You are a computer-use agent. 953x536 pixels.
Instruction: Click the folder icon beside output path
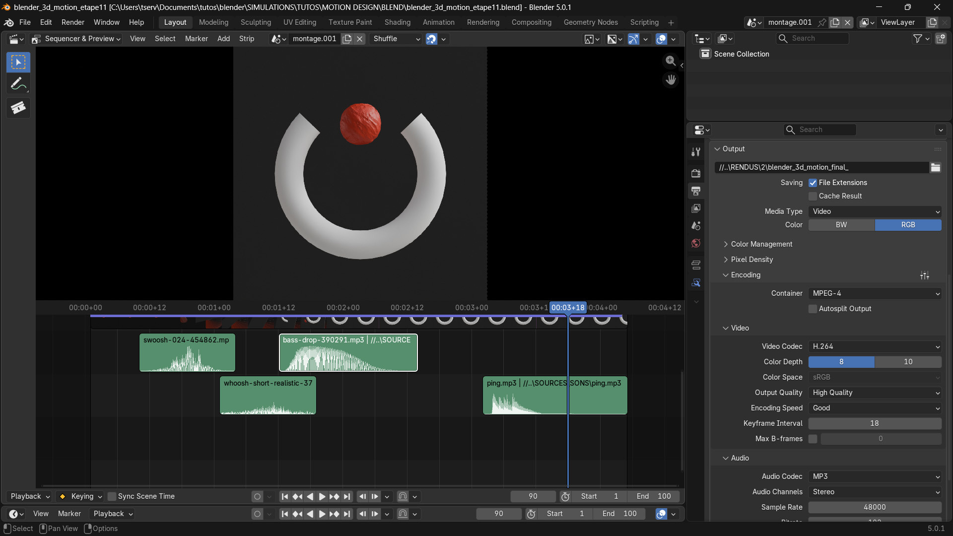(936, 168)
